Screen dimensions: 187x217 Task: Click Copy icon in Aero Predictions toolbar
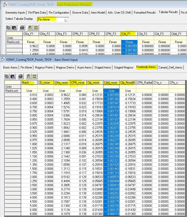(x=8, y=28)
